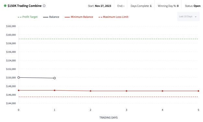Click the $150K Trading Combine title
203x122 pixels.
(24, 6)
